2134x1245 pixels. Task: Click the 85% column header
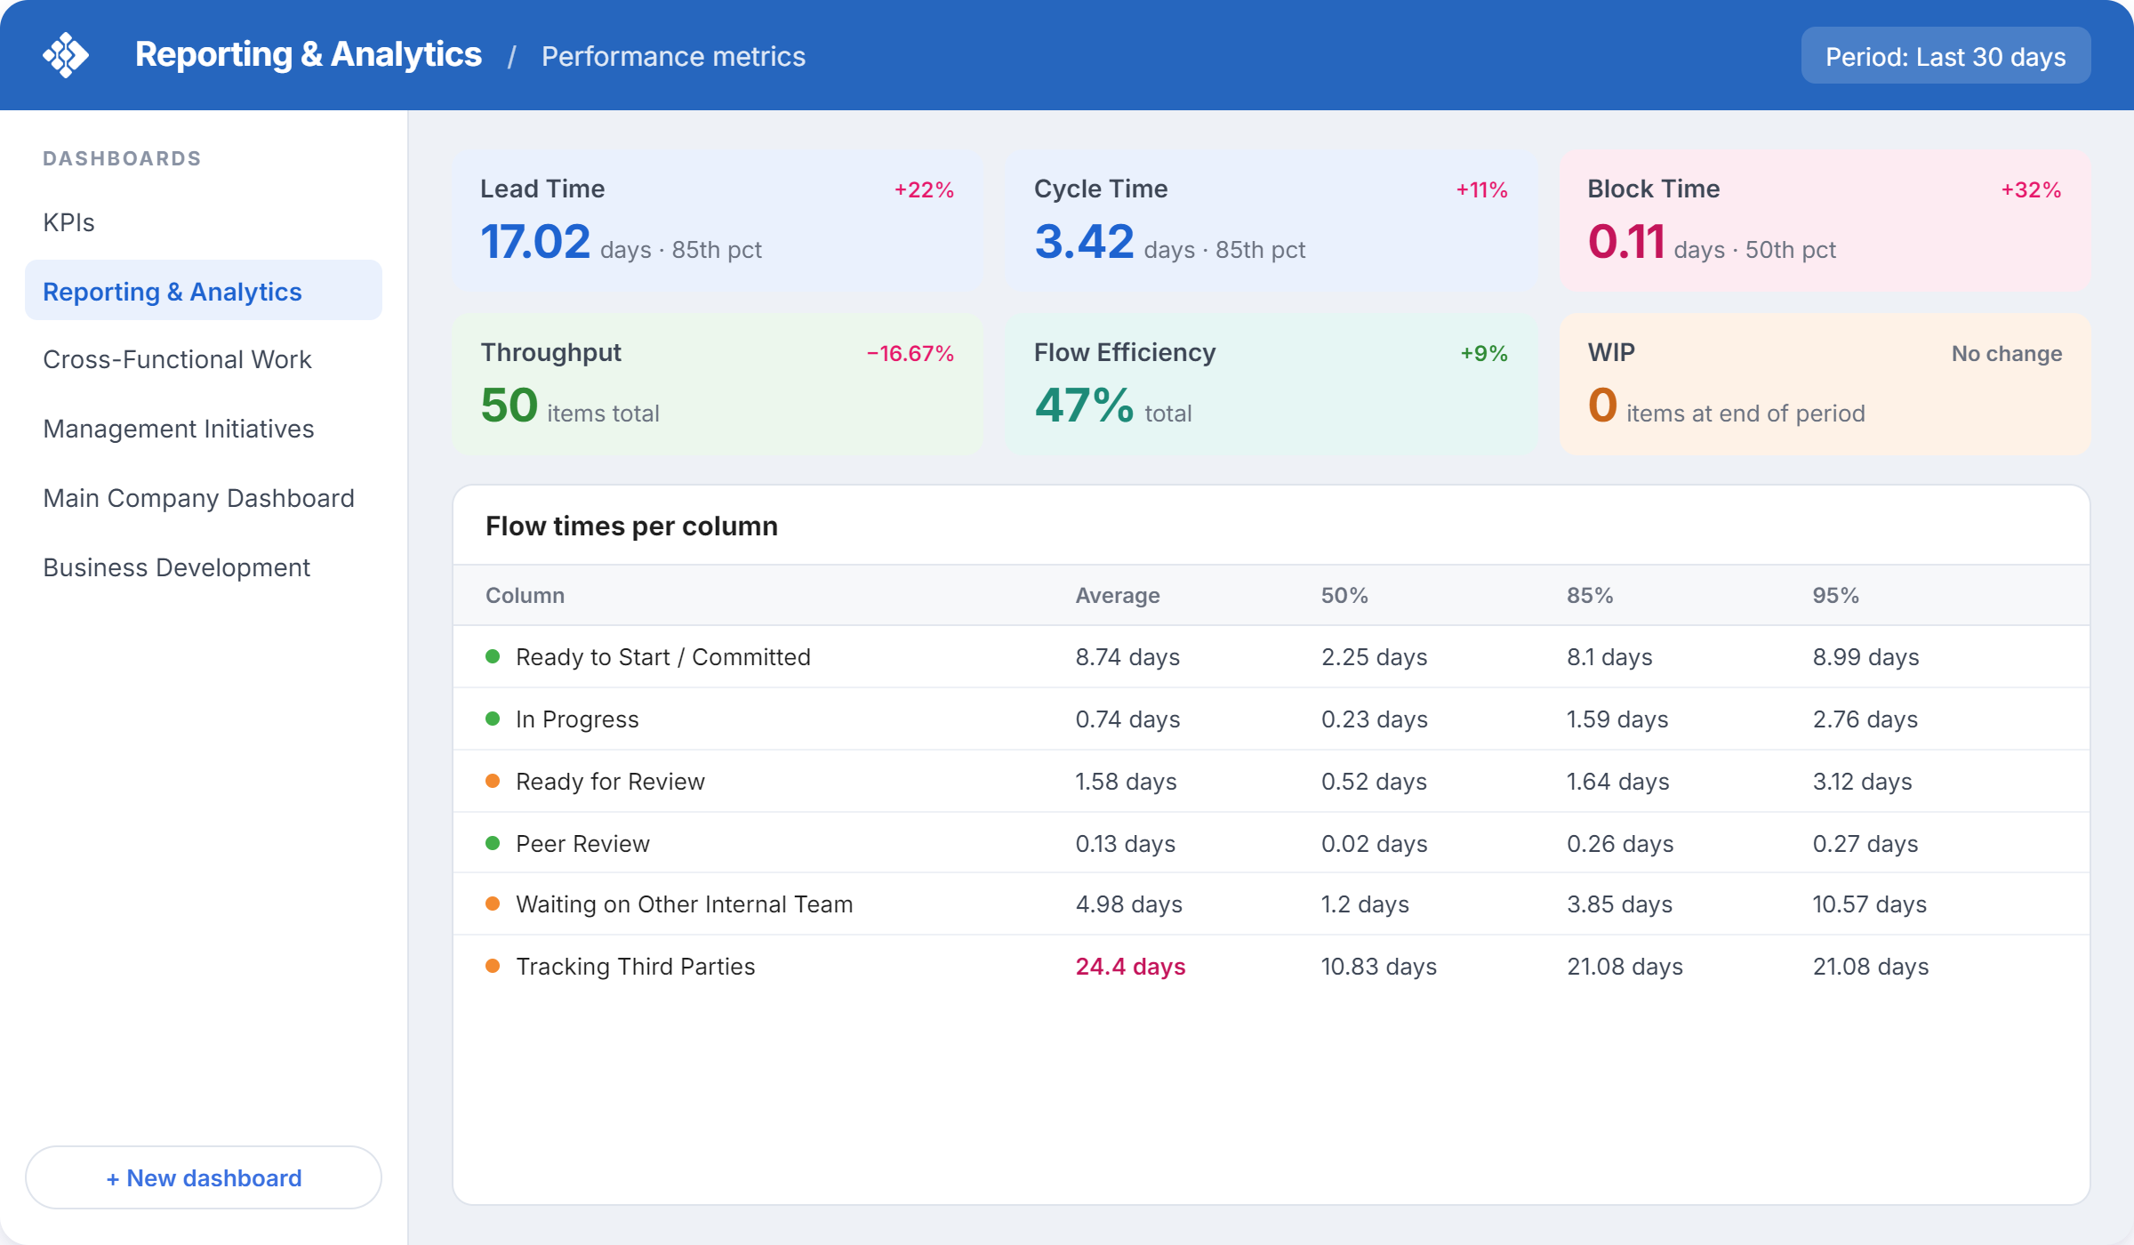[x=1590, y=595]
